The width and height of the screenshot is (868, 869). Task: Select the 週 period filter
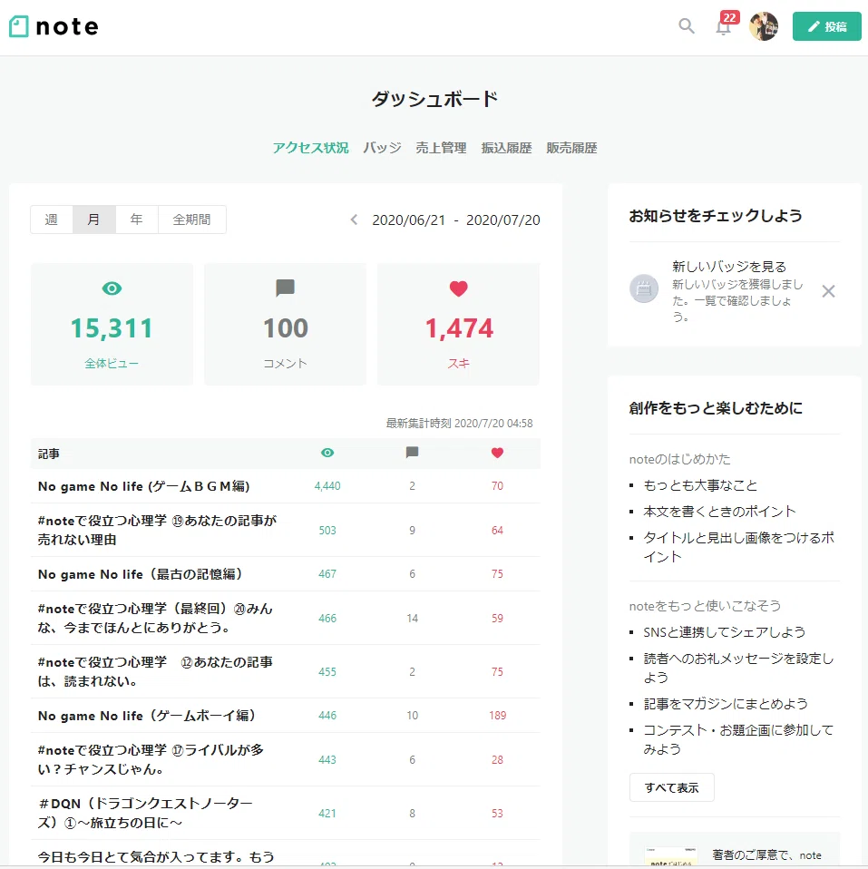click(52, 220)
